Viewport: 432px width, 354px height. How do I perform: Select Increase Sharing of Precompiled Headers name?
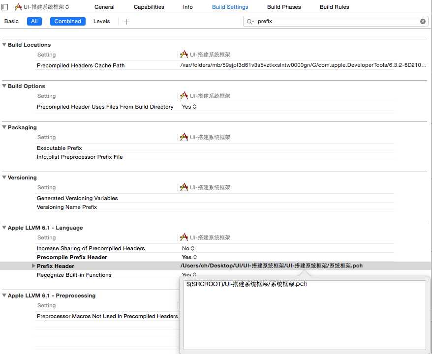91,248
